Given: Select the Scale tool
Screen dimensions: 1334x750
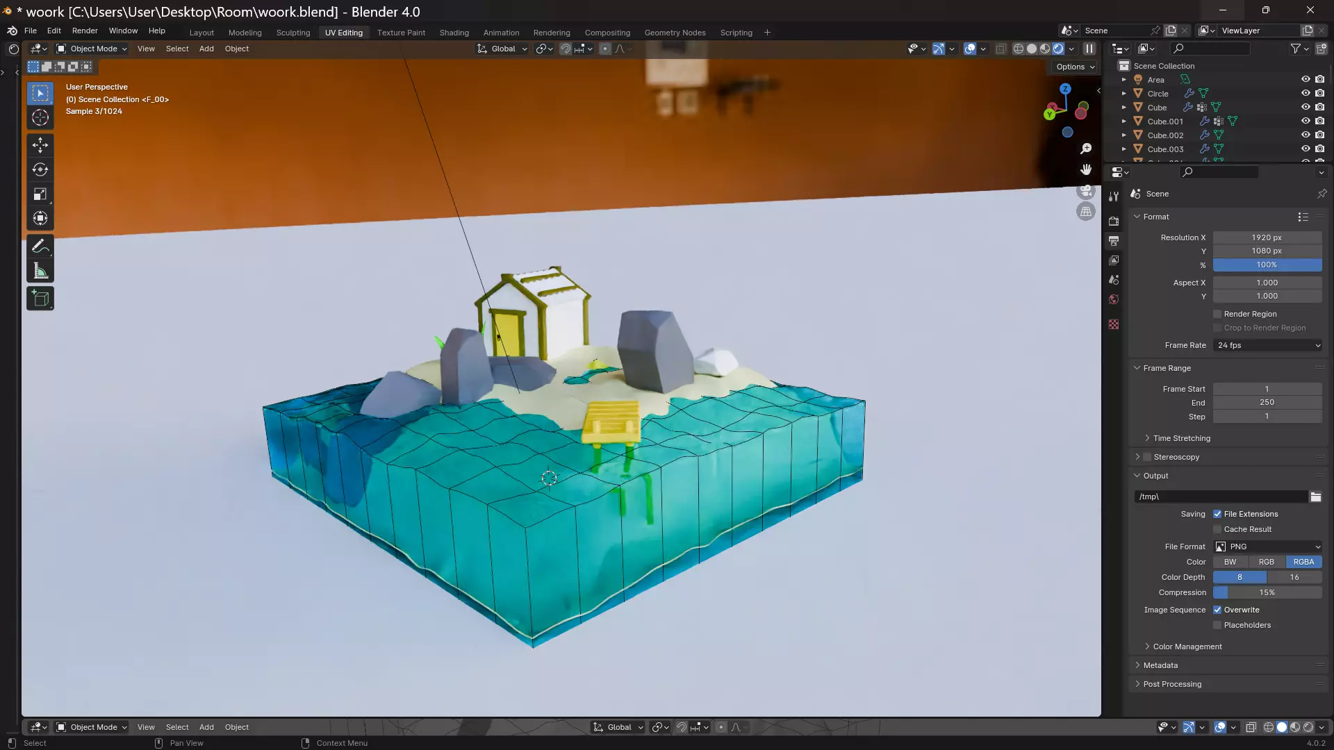Looking at the screenshot, I should point(40,194).
